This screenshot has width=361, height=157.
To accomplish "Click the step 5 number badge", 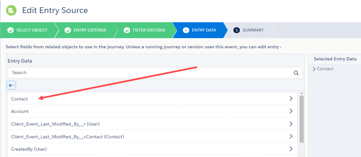I will 237,30.
